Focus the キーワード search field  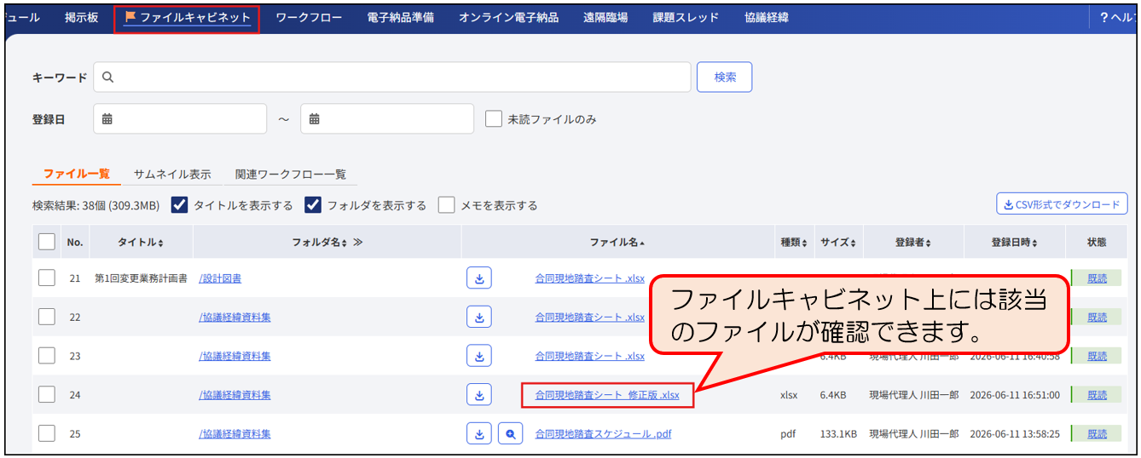392,77
